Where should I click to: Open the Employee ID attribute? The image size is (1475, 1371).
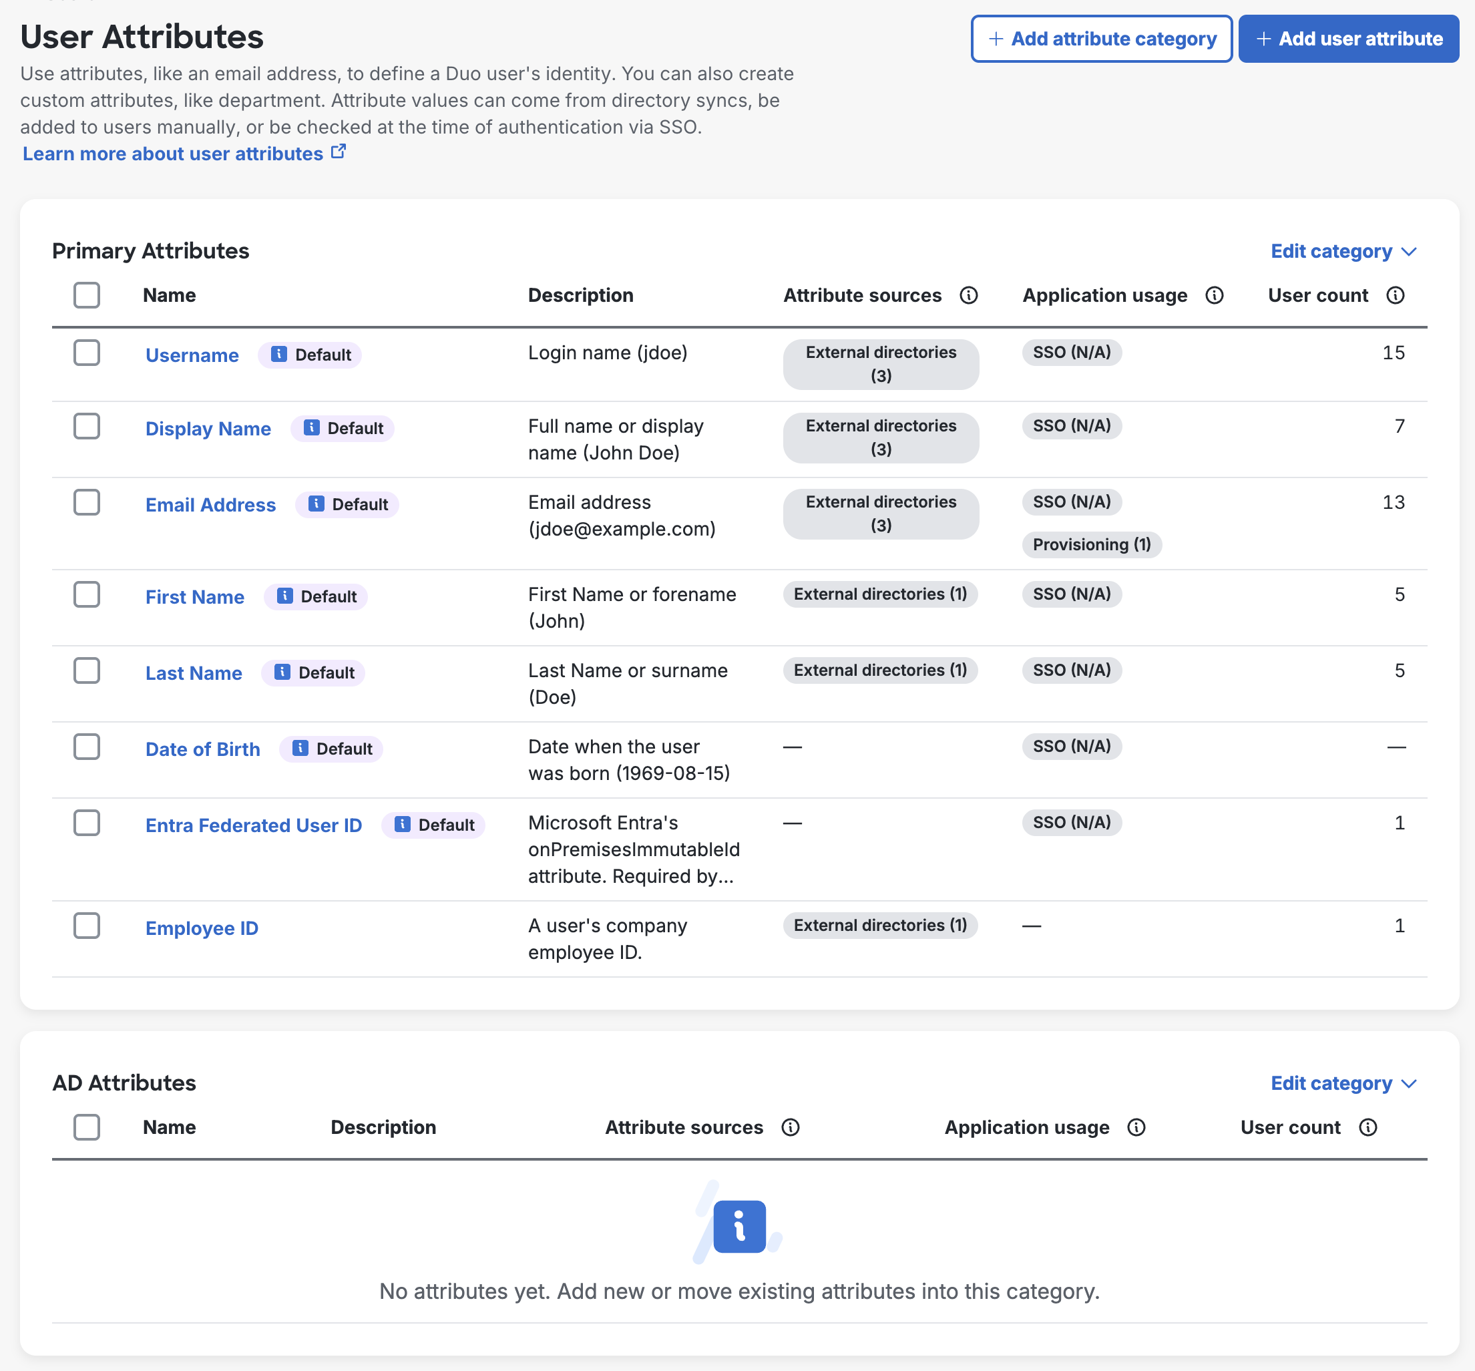(x=201, y=928)
